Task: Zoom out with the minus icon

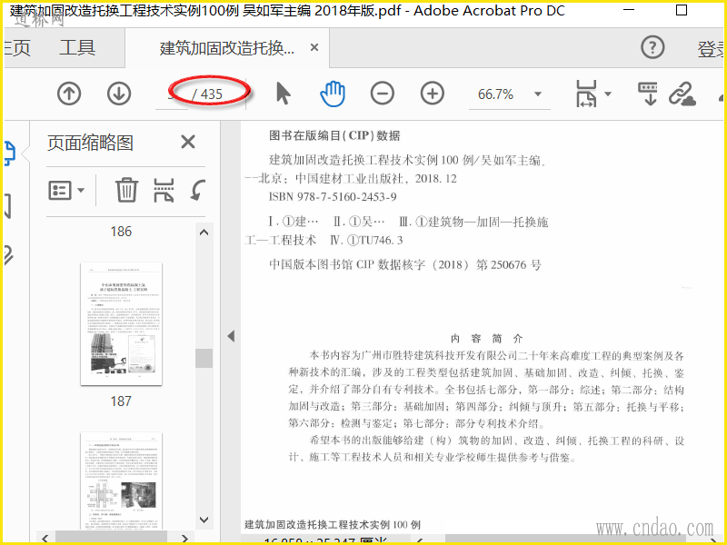Action: [383, 94]
